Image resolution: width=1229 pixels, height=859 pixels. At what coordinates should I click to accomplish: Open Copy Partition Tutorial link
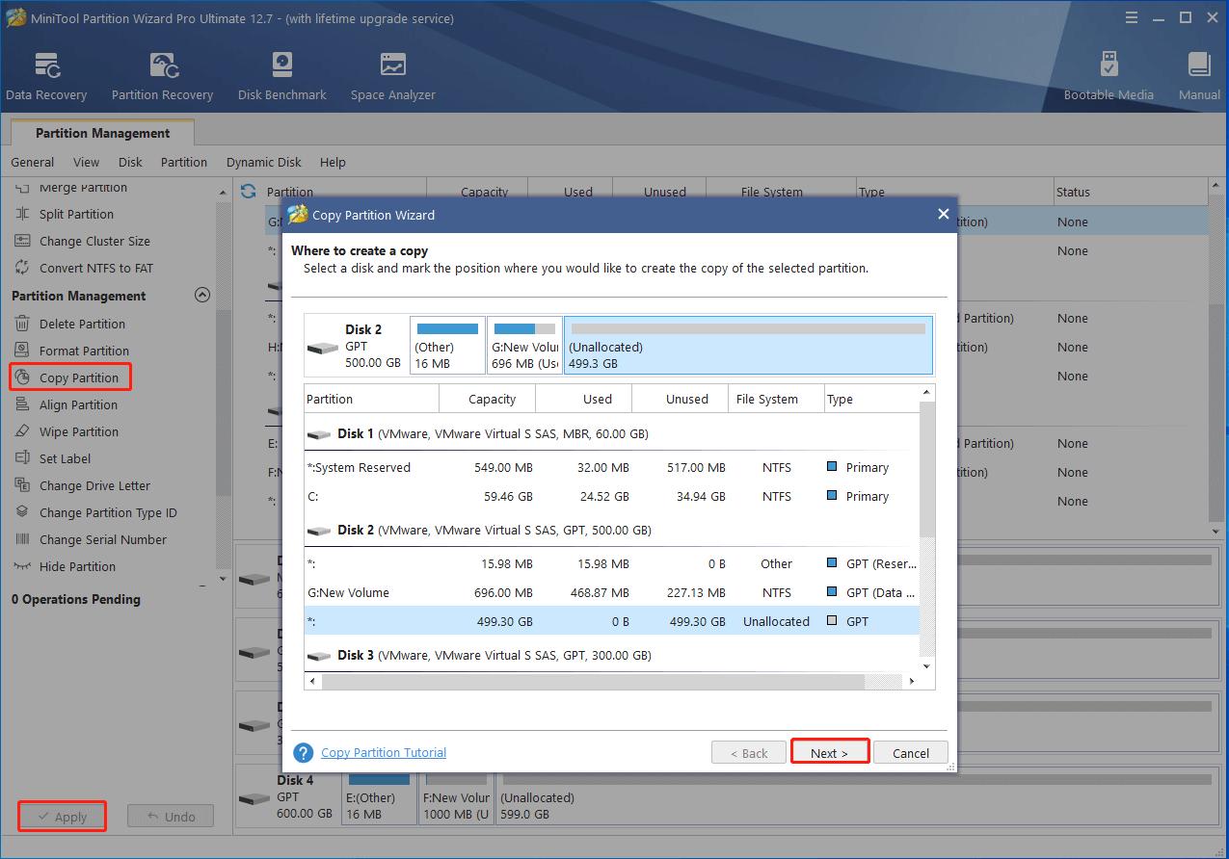coord(384,752)
